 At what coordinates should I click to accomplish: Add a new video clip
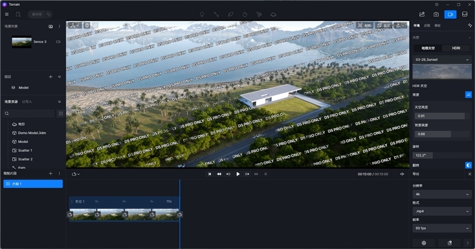click(50, 173)
